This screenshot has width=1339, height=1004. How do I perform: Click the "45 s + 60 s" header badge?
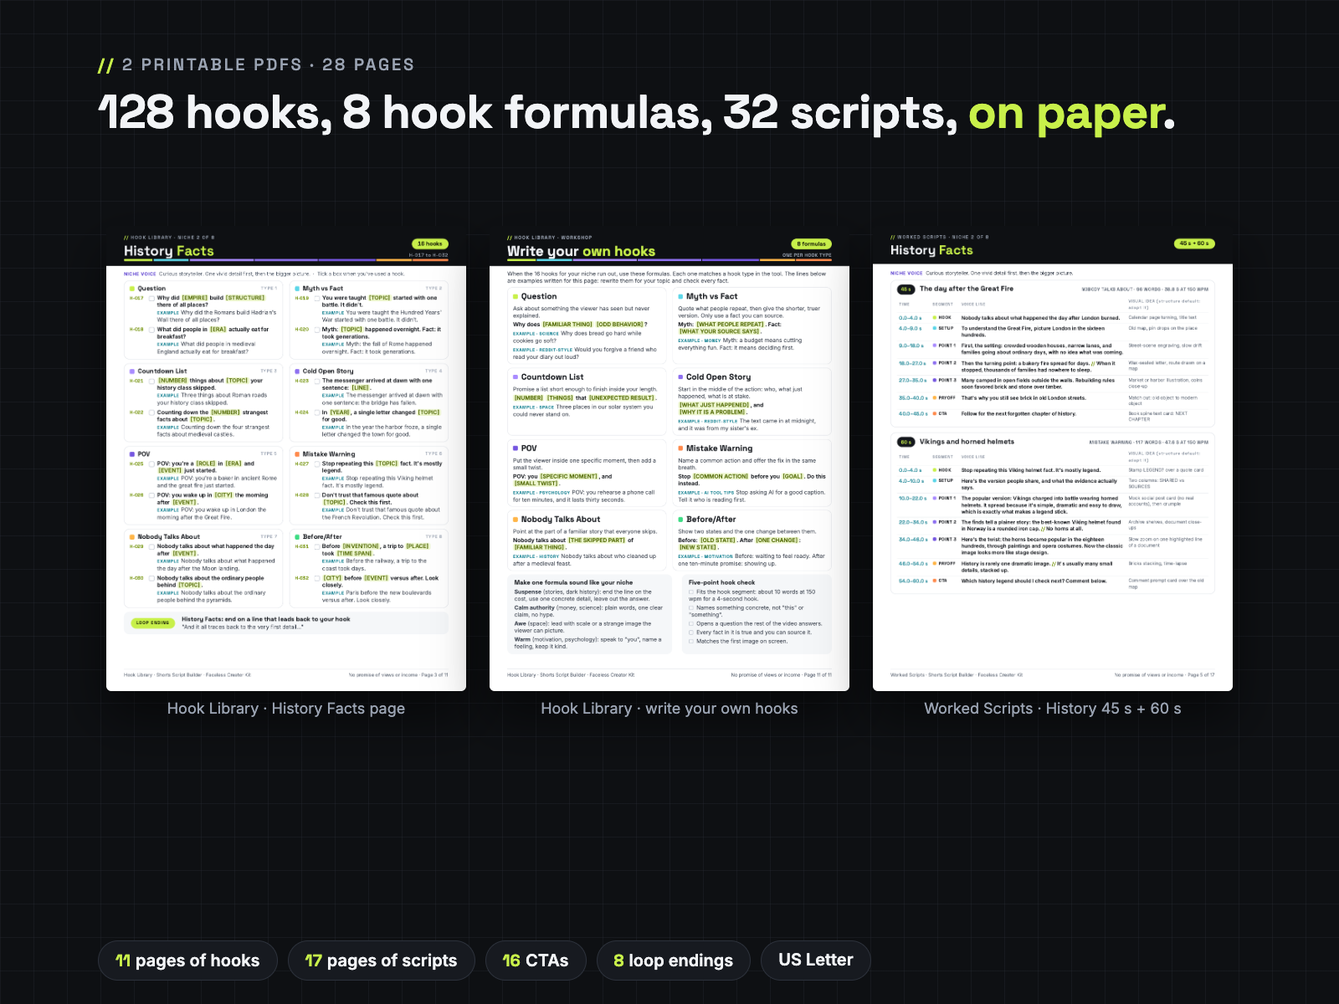(1195, 243)
